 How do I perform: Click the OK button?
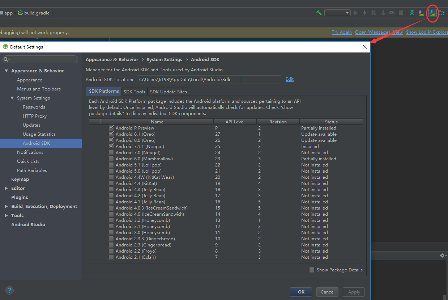pyautogui.click(x=301, y=292)
